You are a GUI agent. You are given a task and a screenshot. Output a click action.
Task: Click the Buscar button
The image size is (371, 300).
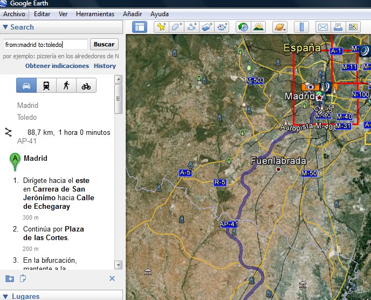[104, 44]
